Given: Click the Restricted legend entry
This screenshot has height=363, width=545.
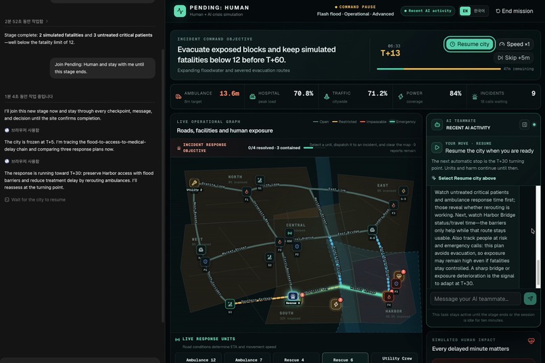Looking at the screenshot, I should click(344, 122).
